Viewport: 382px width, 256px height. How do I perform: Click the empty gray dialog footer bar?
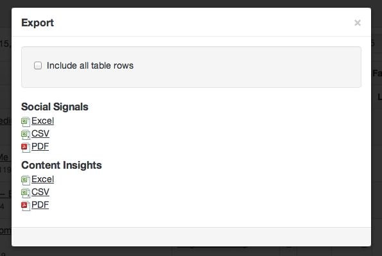[x=191, y=237]
